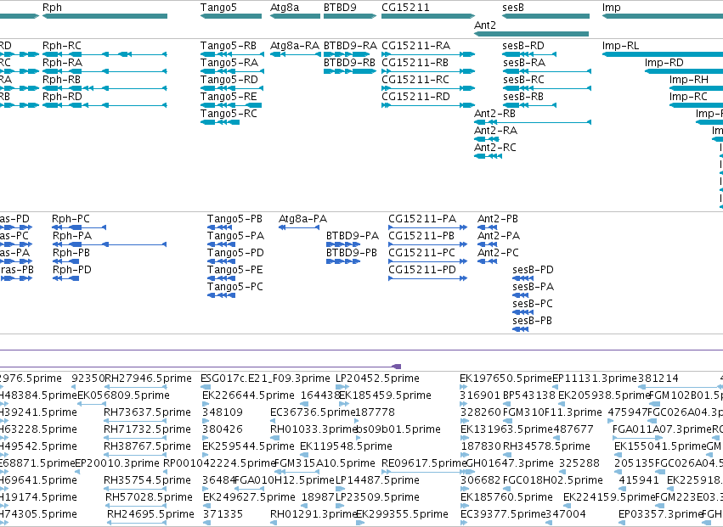The image size is (723, 527).
Task: Select the Tango5 gene label
Action: click(x=218, y=8)
